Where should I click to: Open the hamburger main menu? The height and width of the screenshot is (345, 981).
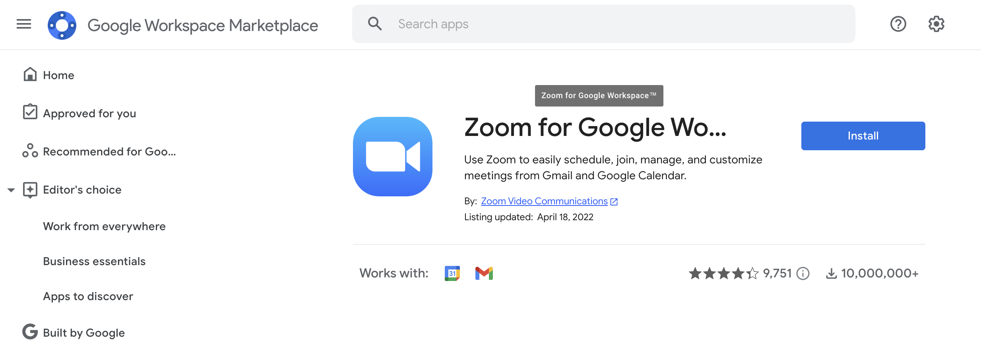(24, 24)
